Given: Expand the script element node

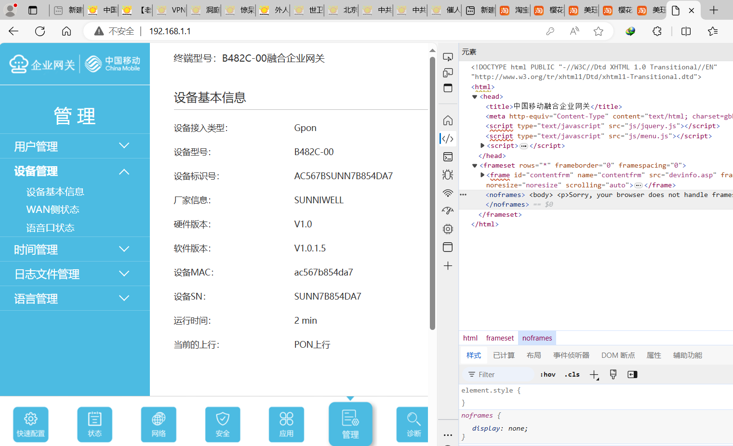Looking at the screenshot, I should pyautogui.click(x=482, y=145).
